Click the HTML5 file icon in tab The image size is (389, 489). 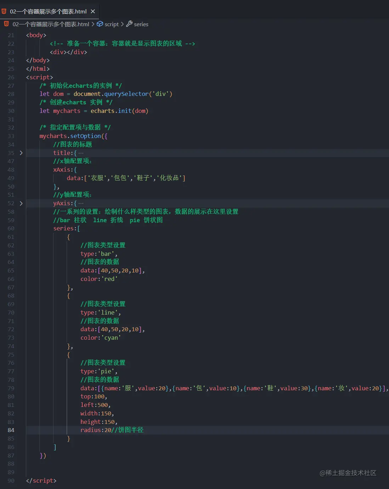pyautogui.click(x=4, y=11)
